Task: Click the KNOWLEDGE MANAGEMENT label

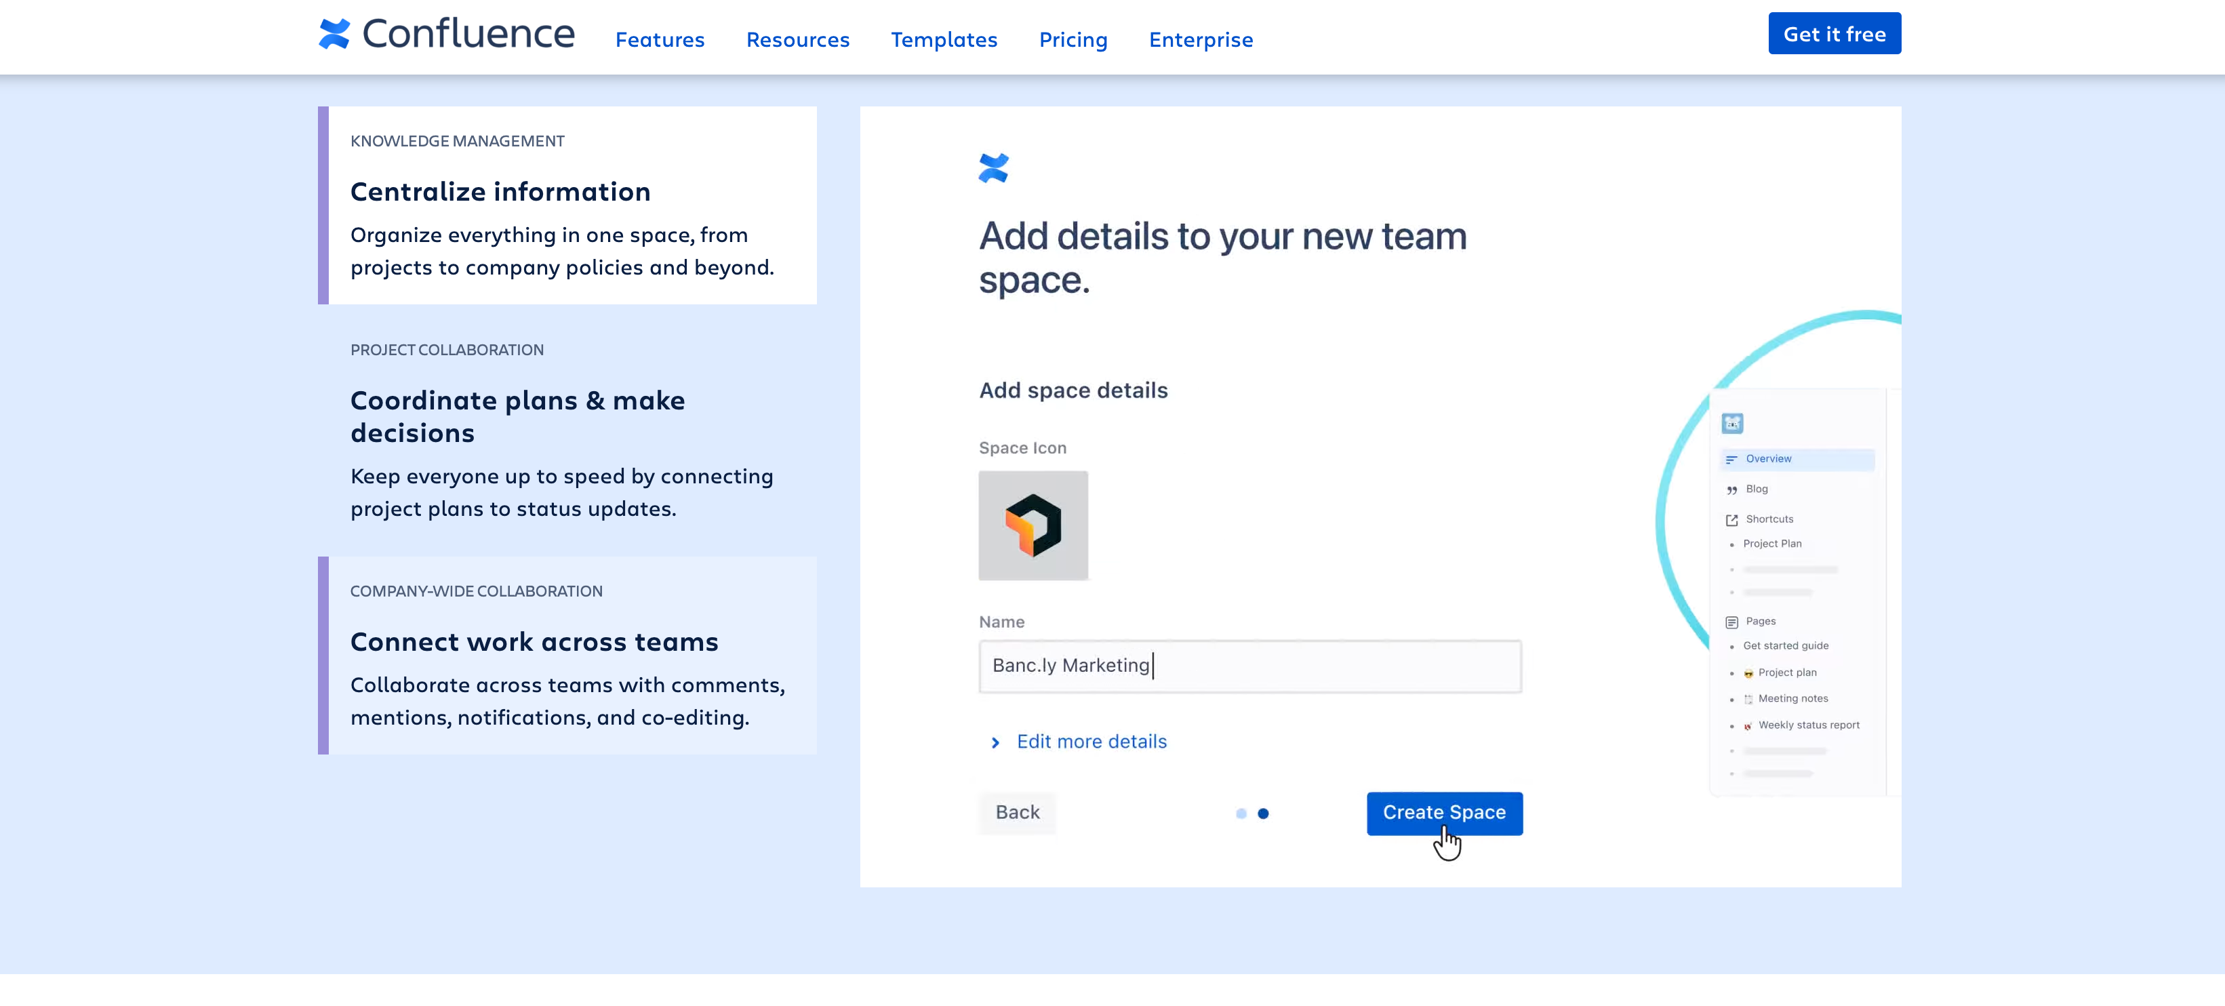Action: coord(457,141)
